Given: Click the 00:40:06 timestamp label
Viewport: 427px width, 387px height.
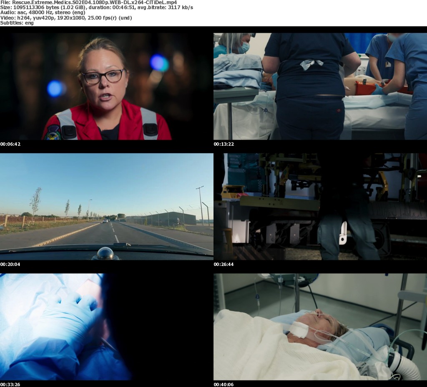Looking at the screenshot, I should point(224,384).
